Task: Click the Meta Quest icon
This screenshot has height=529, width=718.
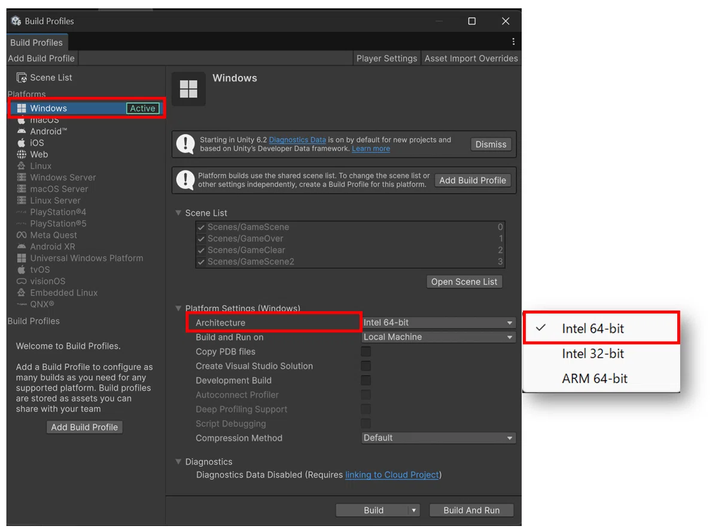Action: pos(22,235)
